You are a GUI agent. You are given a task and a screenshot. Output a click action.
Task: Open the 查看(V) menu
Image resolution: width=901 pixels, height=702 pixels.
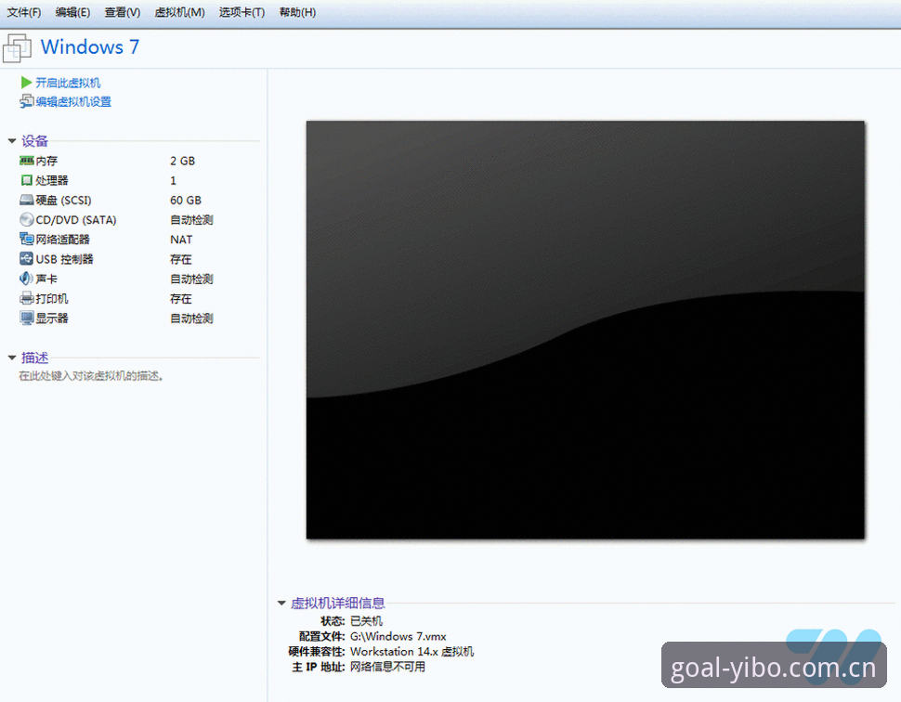pyautogui.click(x=123, y=12)
